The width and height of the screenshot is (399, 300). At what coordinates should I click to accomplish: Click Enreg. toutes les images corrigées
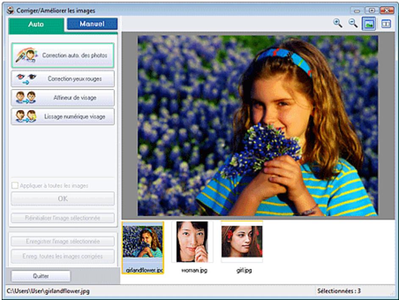coord(63,256)
